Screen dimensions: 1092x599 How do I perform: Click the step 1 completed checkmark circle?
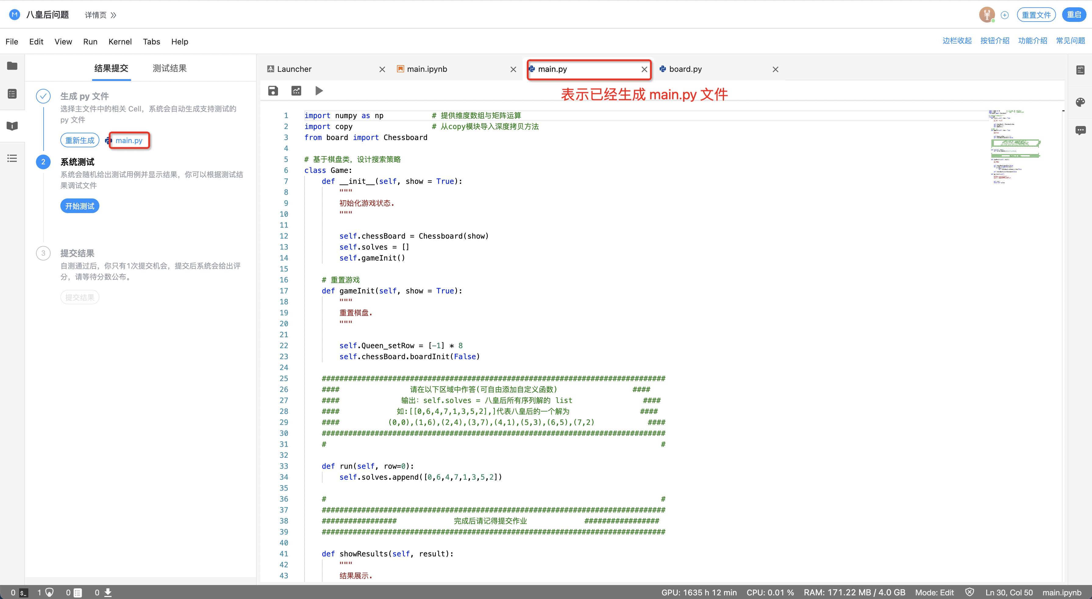tap(43, 96)
